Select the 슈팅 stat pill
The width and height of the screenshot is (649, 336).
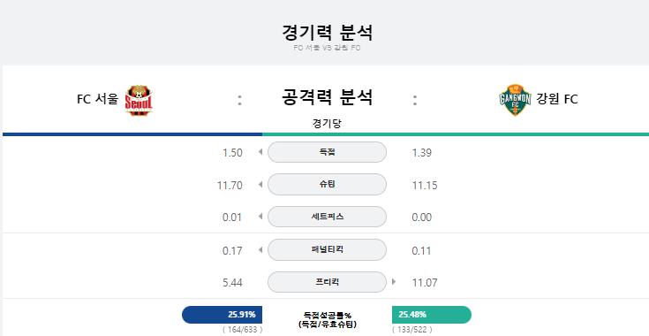pyautogui.click(x=327, y=185)
